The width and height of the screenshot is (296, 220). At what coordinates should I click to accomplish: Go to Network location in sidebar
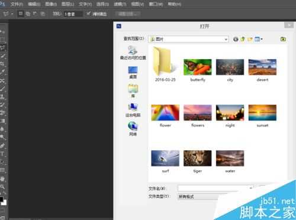click(133, 129)
